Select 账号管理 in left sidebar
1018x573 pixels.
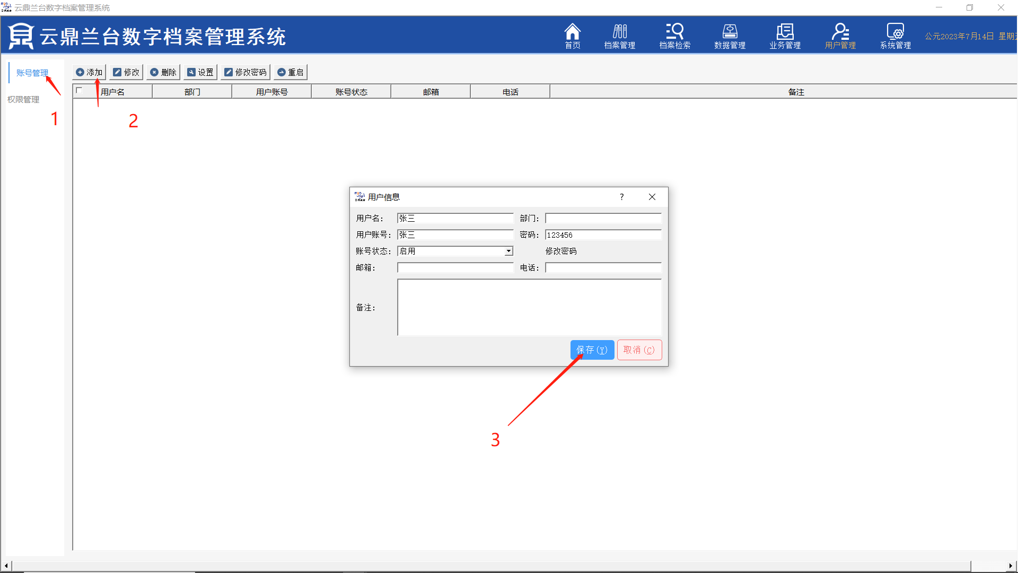[32, 73]
